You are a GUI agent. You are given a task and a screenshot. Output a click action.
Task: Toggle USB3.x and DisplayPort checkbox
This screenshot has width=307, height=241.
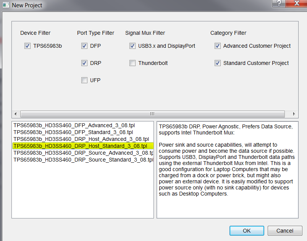pos(132,46)
